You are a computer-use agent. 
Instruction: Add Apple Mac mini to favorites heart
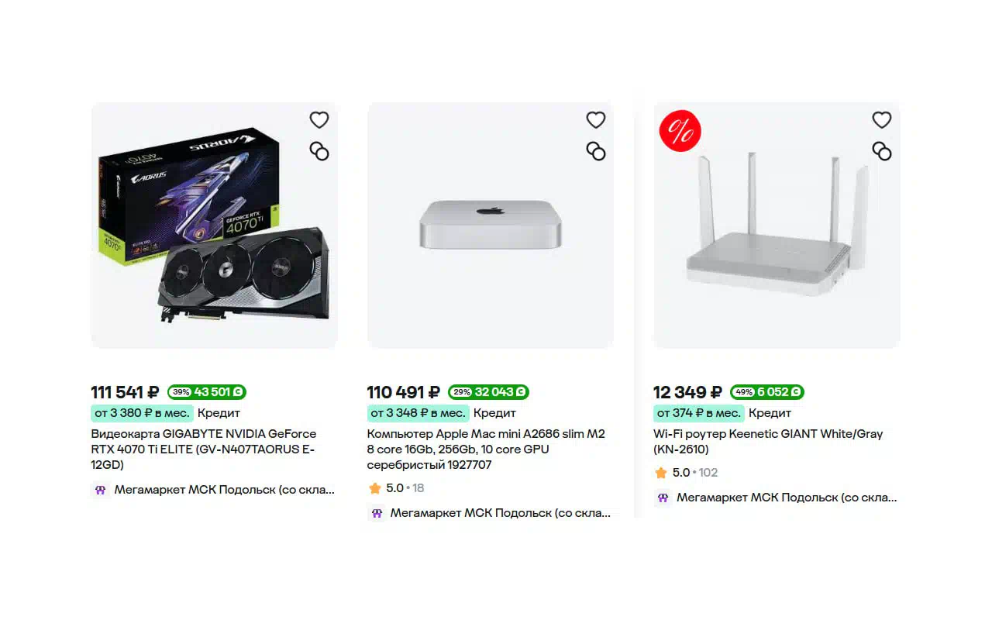[595, 120]
